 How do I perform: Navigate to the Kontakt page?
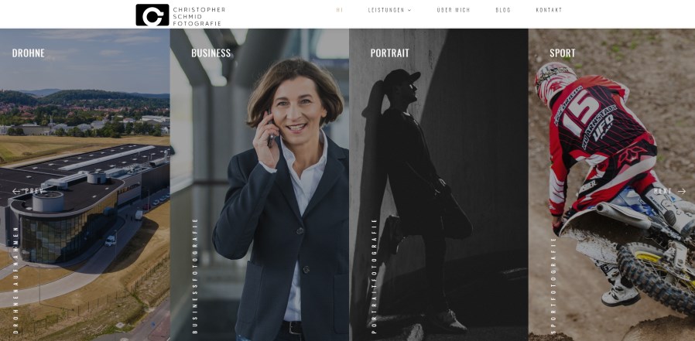tap(549, 10)
